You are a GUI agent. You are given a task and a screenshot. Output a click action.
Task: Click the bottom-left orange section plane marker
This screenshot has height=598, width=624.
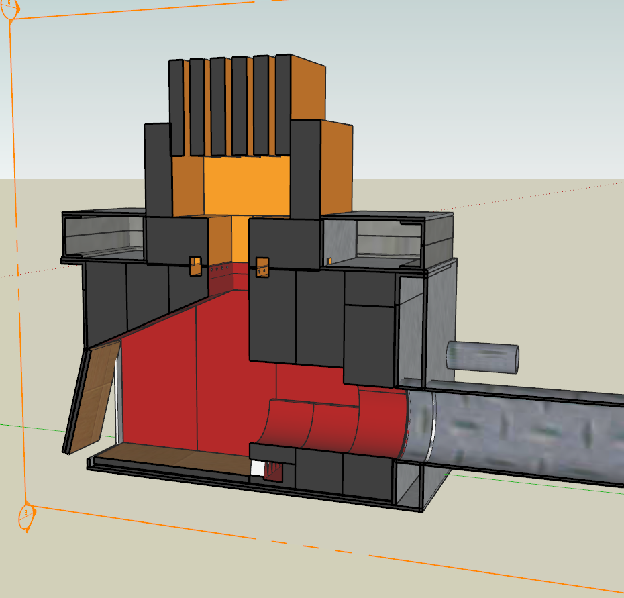[24, 514]
